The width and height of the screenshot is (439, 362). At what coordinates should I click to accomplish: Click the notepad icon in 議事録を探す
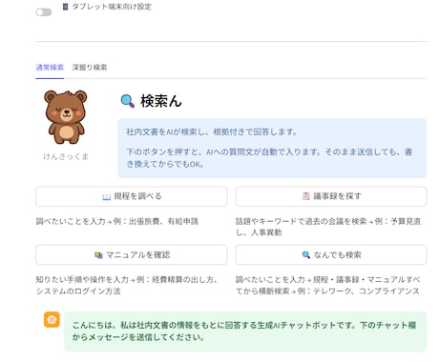pyautogui.click(x=306, y=196)
